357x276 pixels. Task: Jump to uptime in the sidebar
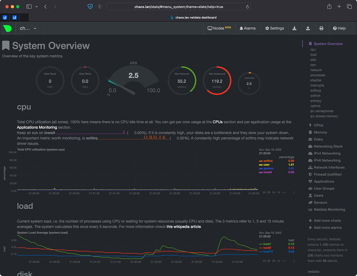pyautogui.click(x=315, y=106)
